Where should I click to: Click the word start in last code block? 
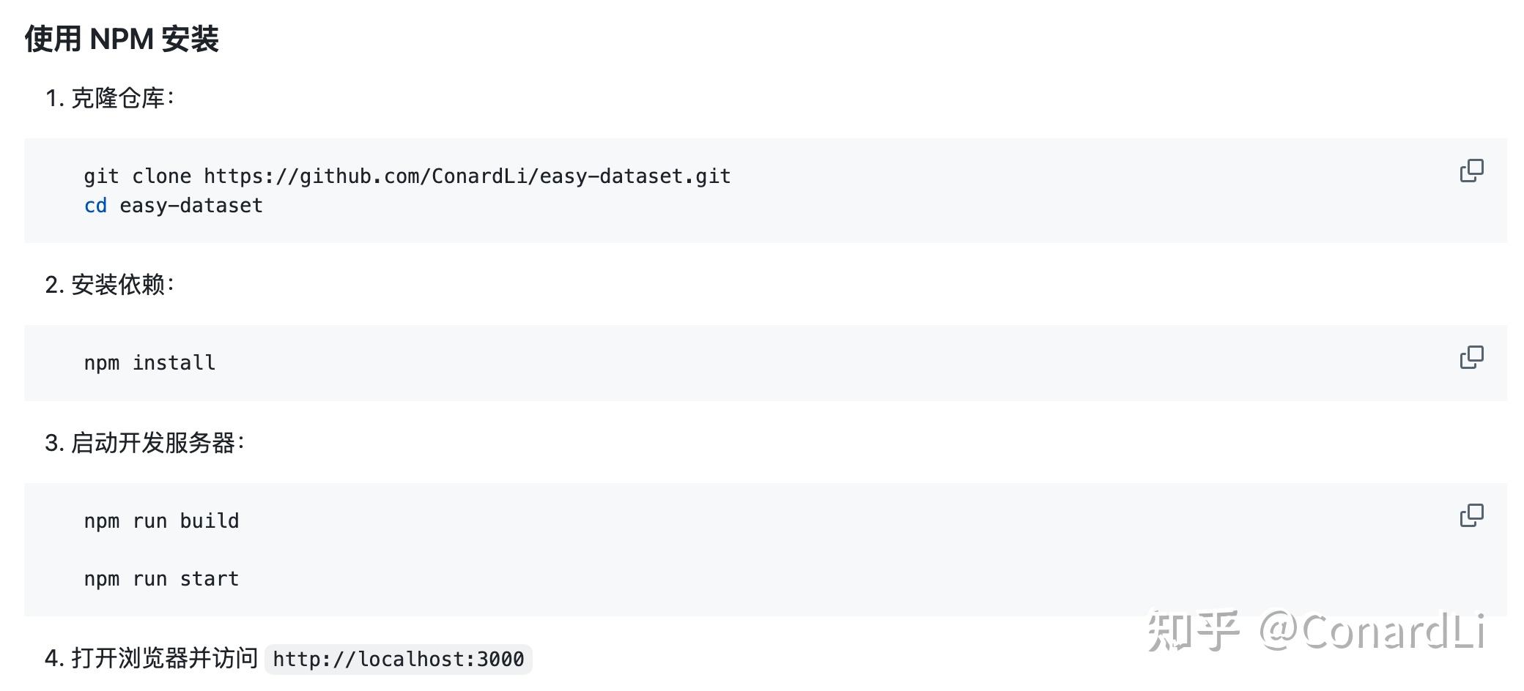(210, 579)
